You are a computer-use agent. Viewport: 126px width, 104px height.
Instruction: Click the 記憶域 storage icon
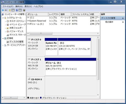(x=5, y=38)
